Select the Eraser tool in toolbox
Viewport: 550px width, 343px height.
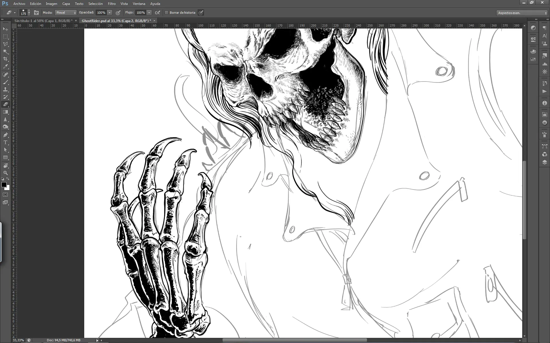pyautogui.click(x=5, y=104)
